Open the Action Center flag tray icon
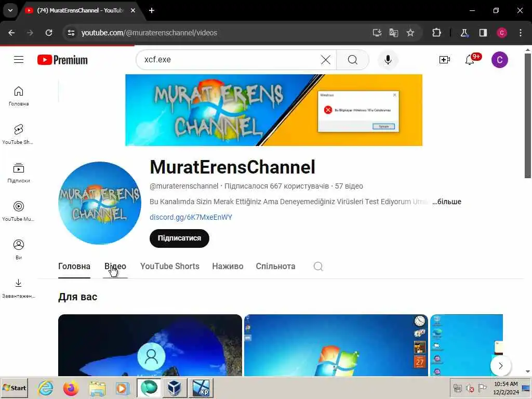Screen dimensions: 532x399 coord(482,388)
